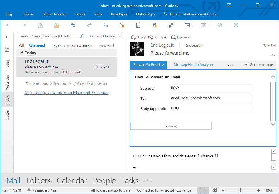Show Unread messages filter
Viewport: 279px width, 194px height.
pyautogui.click(x=37, y=45)
